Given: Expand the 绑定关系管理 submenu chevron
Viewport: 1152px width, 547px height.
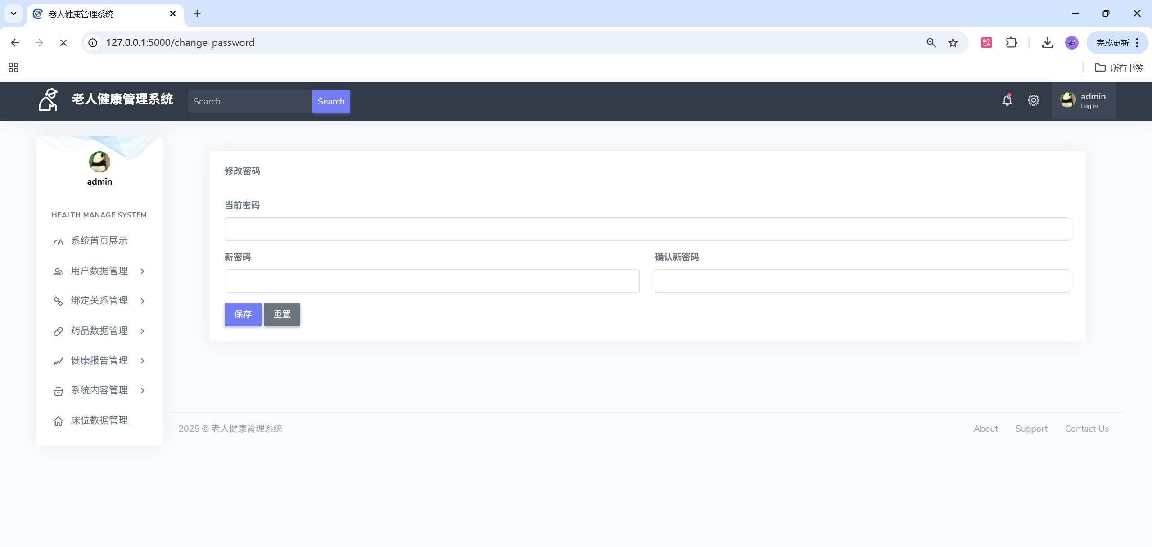Looking at the screenshot, I should click(142, 301).
